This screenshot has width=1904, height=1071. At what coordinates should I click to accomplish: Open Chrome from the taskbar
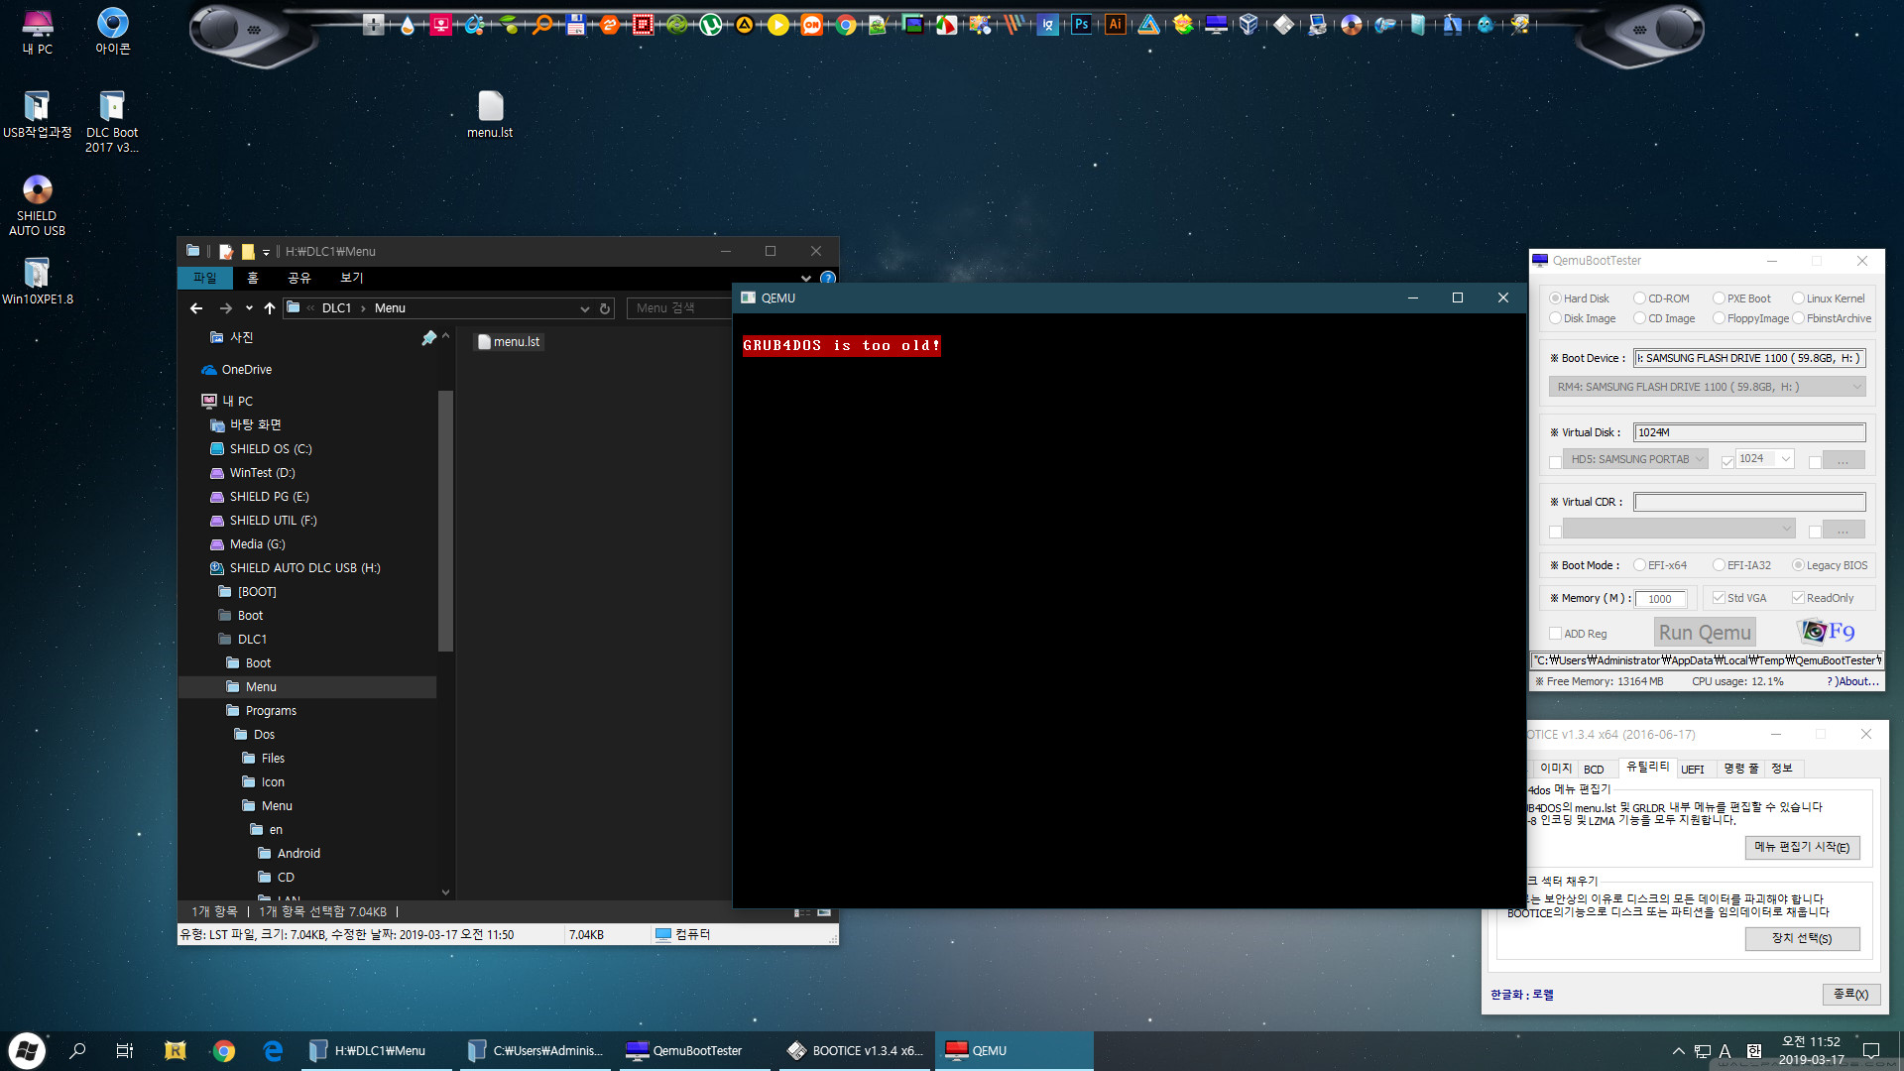224,1051
